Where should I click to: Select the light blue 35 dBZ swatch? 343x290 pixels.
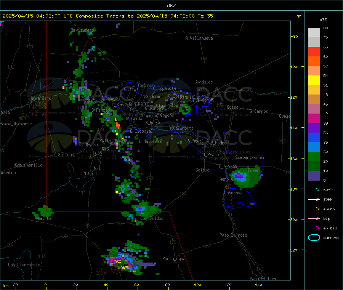pyautogui.click(x=314, y=147)
